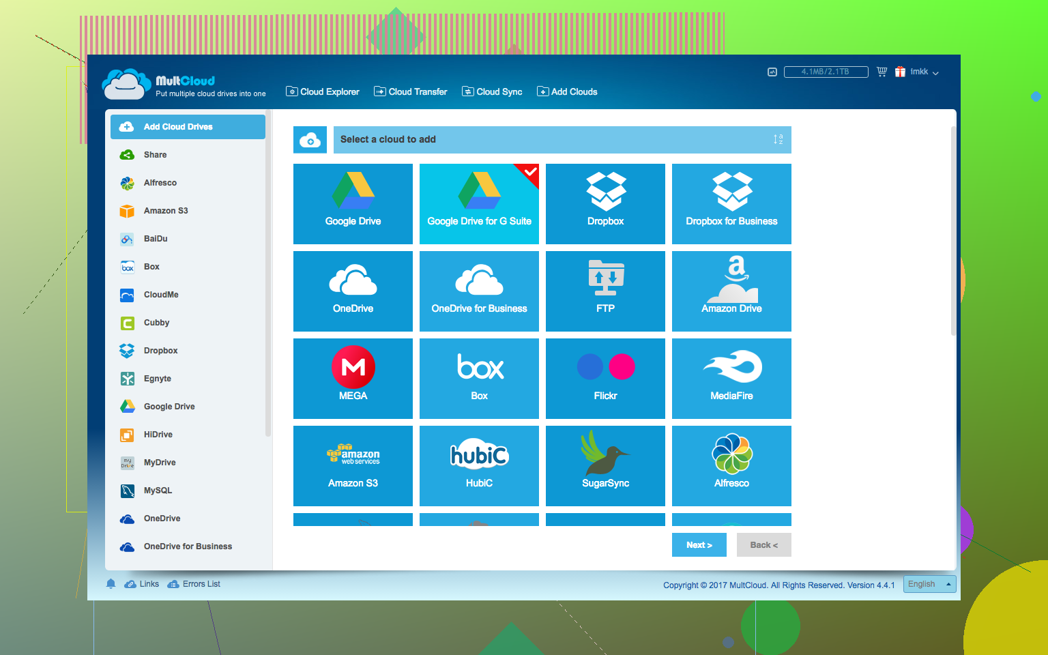Open Share in the sidebar
This screenshot has height=655, width=1048.
coord(188,155)
